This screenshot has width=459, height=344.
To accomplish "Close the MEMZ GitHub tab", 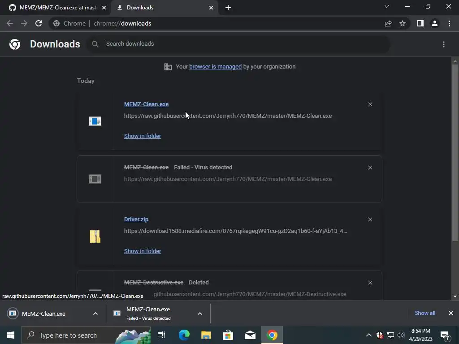I will [x=104, y=8].
